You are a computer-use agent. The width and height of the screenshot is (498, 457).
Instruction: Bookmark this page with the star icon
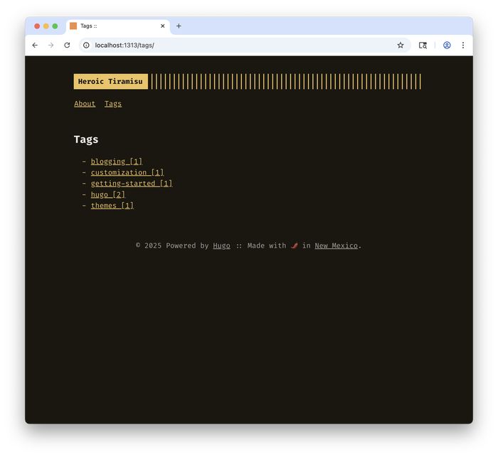[401, 45]
